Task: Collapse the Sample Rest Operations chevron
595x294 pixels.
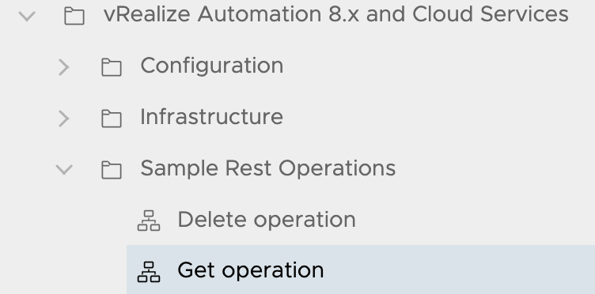Action: point(64,169)
